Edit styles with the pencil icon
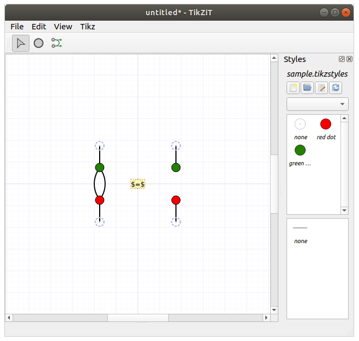 321,88
